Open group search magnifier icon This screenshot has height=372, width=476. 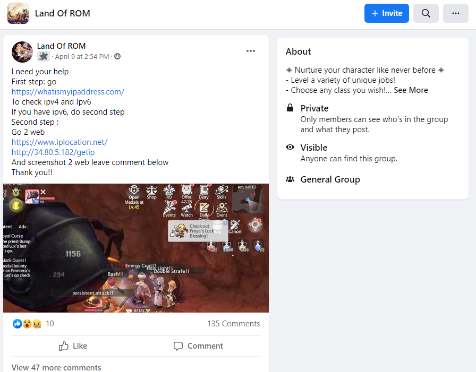click(x=426, y=13)
